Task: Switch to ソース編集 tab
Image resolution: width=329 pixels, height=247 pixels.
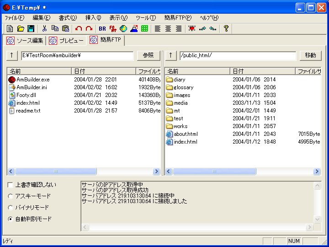Action: click(25, 41)
